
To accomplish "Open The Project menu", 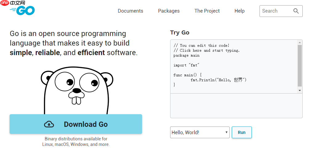I will [x=207, y=11].
